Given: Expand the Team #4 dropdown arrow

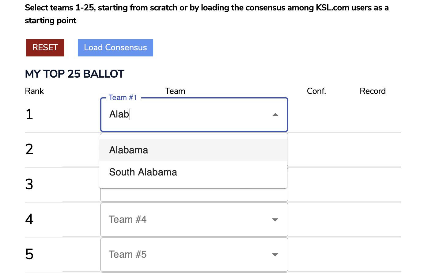Looking at the screenshot, I should click(x=275, y=220).
